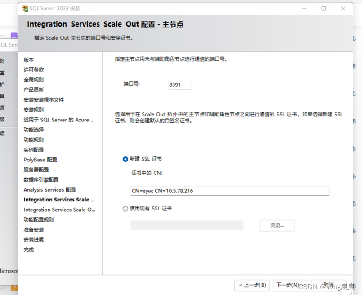Screen dimensions: 362x295
Task: Select the 准备安装 step in the sidebar
Action: (x=34, y=230)
